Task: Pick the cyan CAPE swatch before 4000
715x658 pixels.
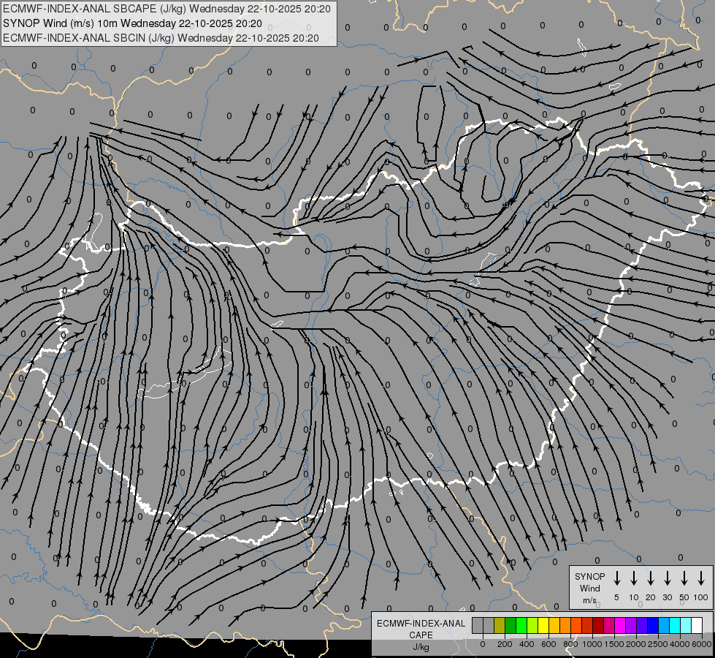Action: [676, 625]
